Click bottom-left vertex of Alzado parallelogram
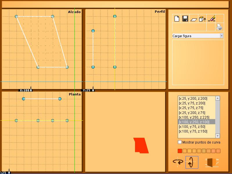The height and width of the screenshot is (174, 232). click(x=38, y=67)
